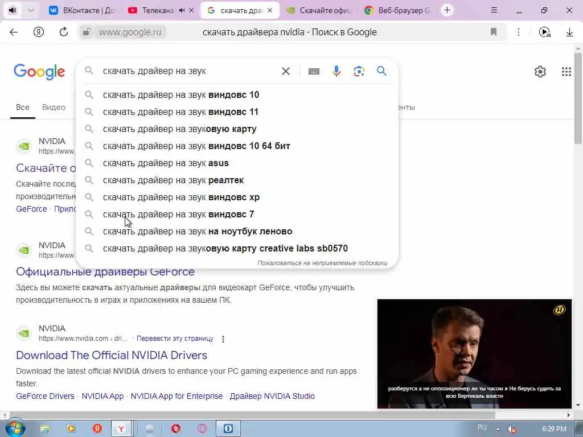Choose suggestion 'виндовс 10 64 бит'
583x437 pixels.
237,146
